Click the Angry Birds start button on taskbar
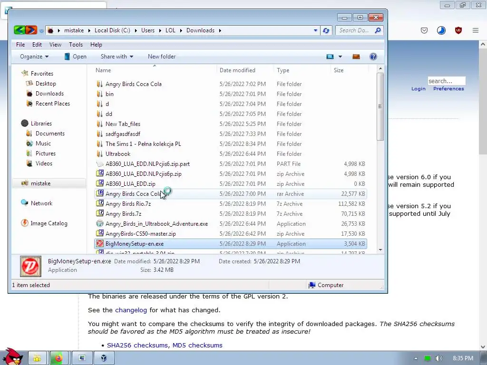The height and width of the screenshot is (365, 487). [x=13, y=356]
